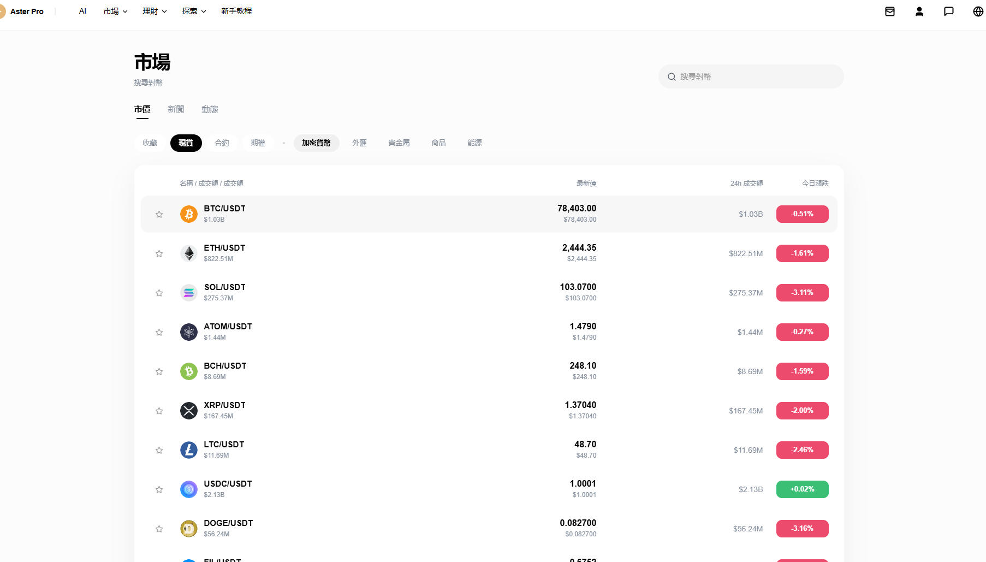Image resolution: width=986 pixels, height=562 pixels.
Task: Click the 搜尋對幣 search field
Action: [x=751, y=77]
